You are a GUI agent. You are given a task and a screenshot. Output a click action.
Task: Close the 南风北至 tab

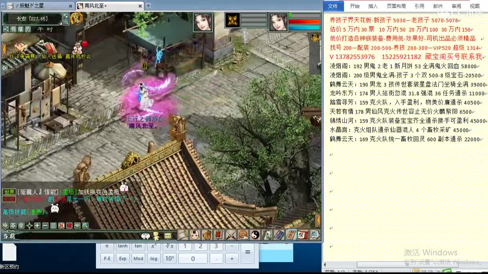click(140, 6)
